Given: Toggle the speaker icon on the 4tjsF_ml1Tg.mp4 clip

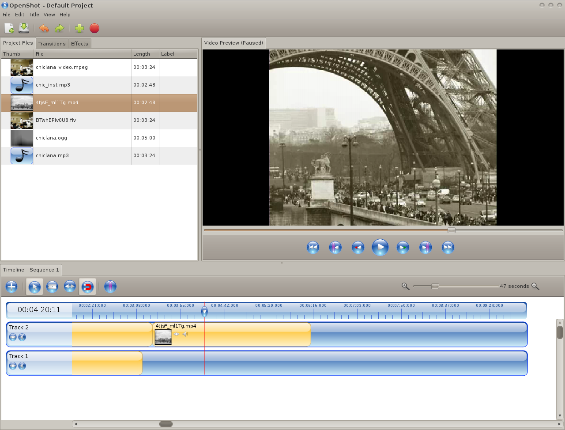Looking at the screenshot, I should 185,334.
